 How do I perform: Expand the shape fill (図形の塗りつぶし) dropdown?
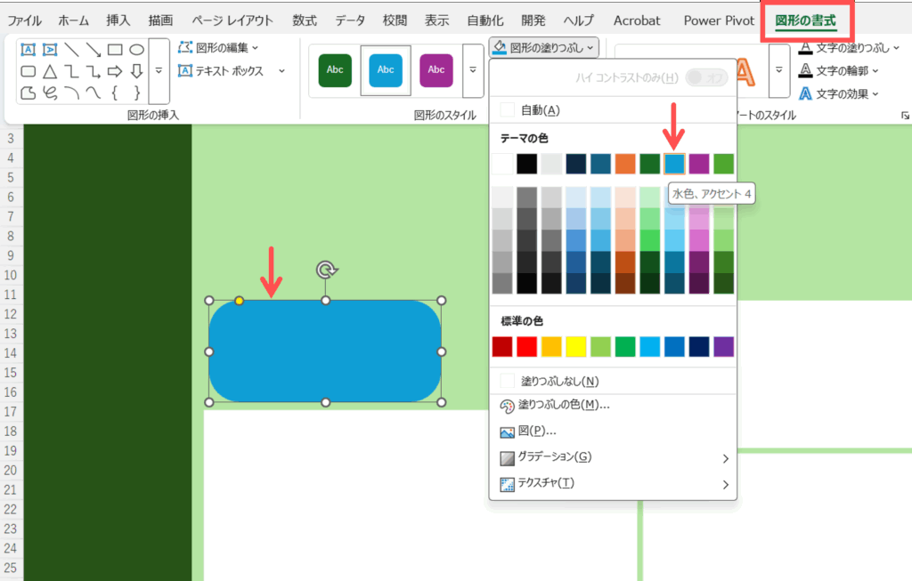[x=543, y=47]
